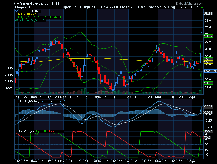Select the AROON(25) legend text

pyautogui.click(x=27, y=131)
